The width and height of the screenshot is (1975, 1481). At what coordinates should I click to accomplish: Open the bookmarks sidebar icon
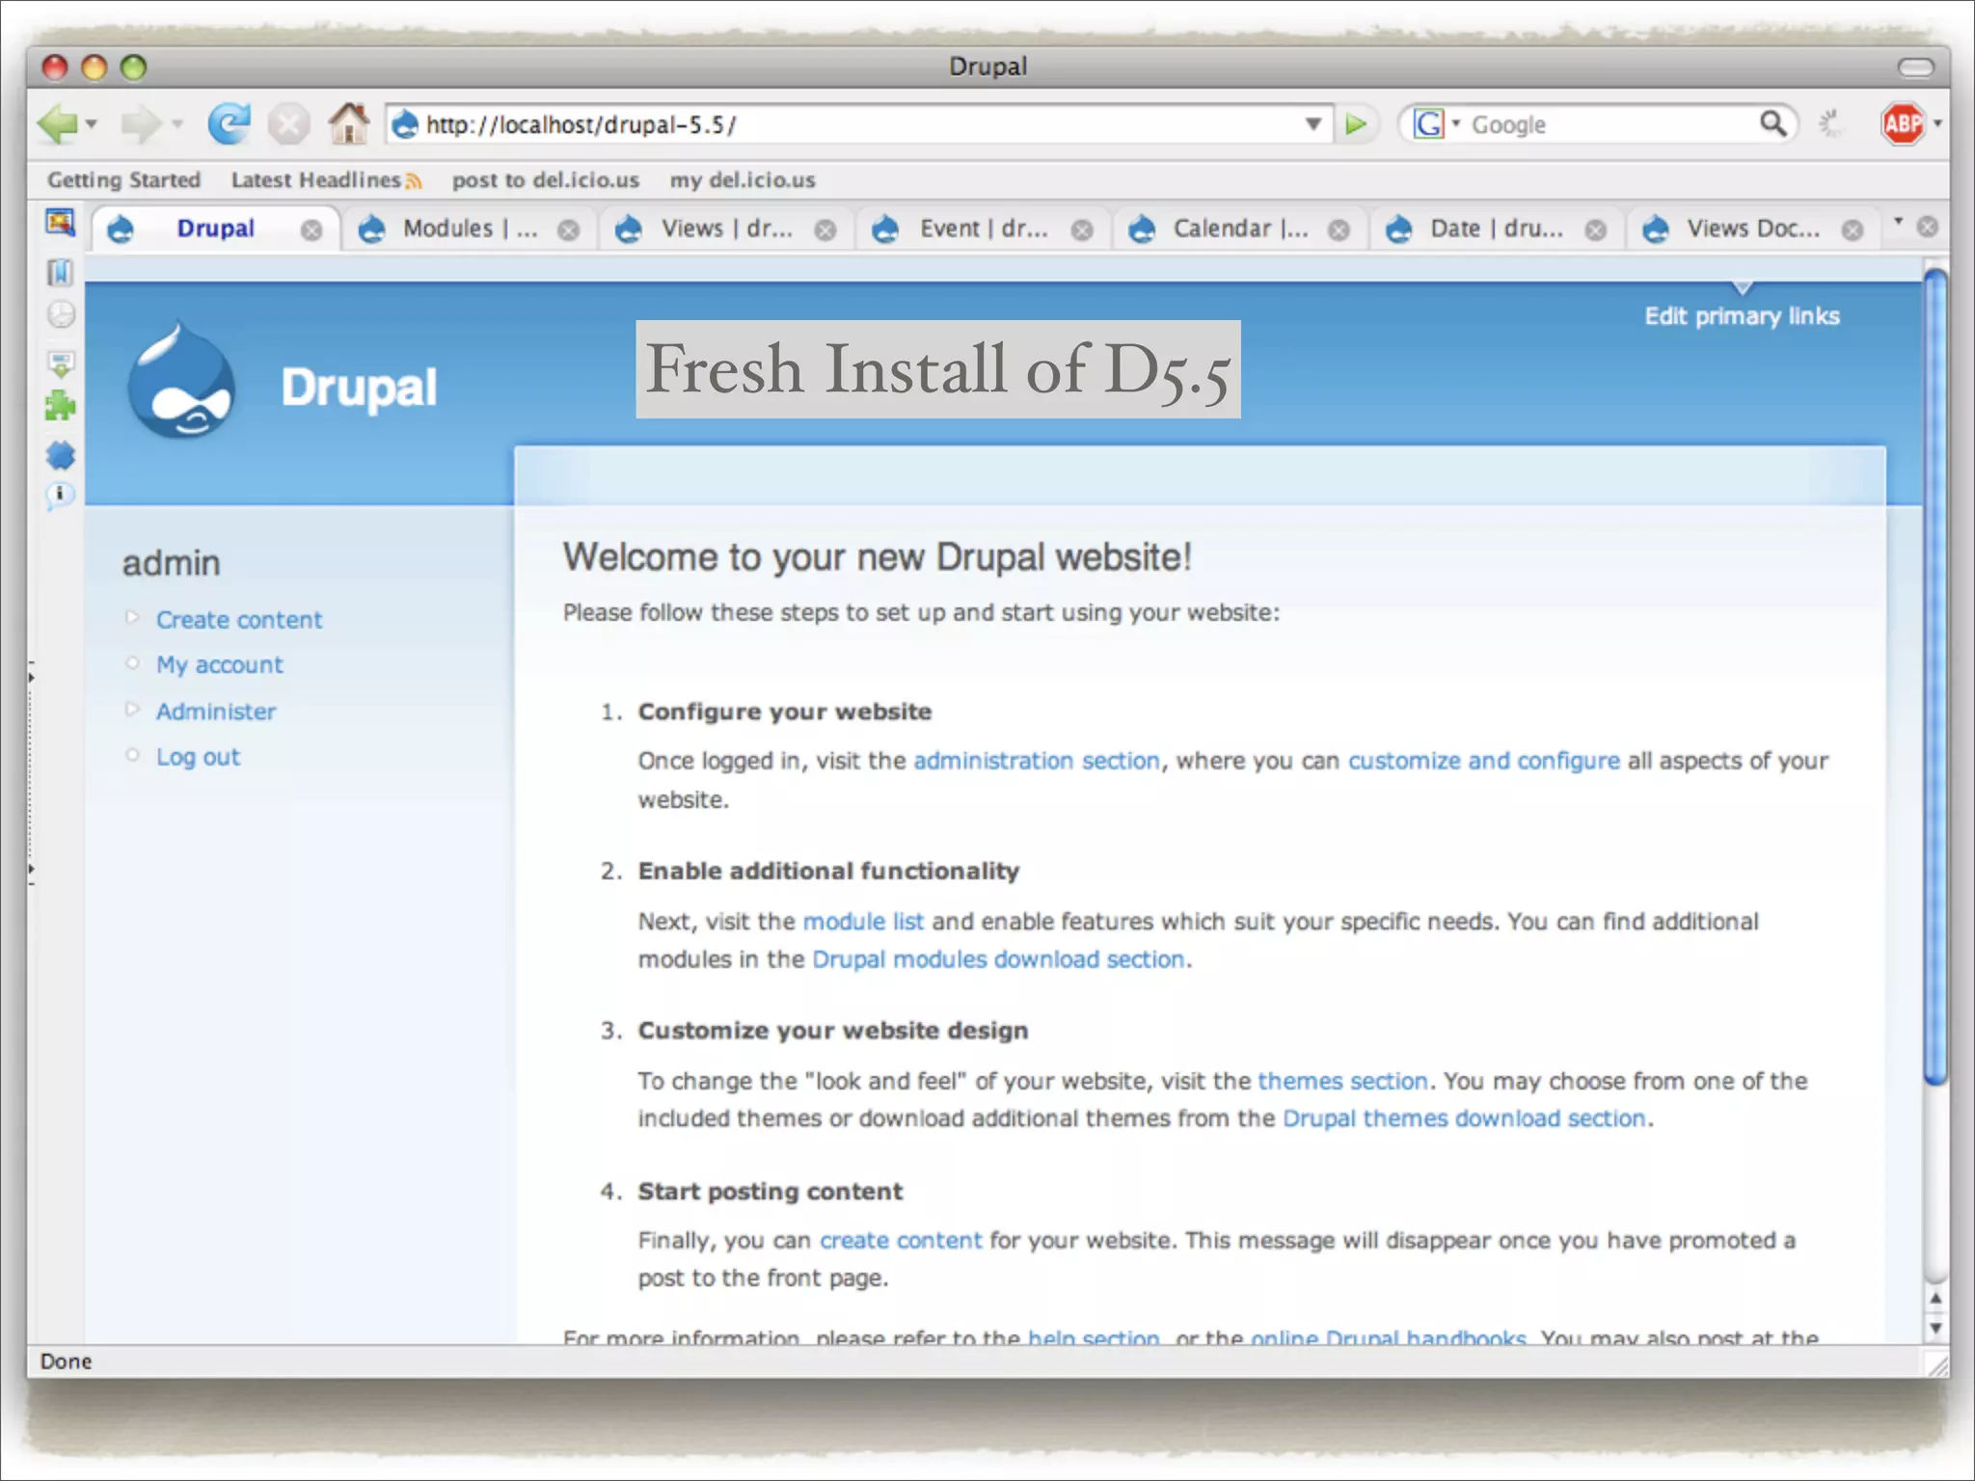coord(60,273)
